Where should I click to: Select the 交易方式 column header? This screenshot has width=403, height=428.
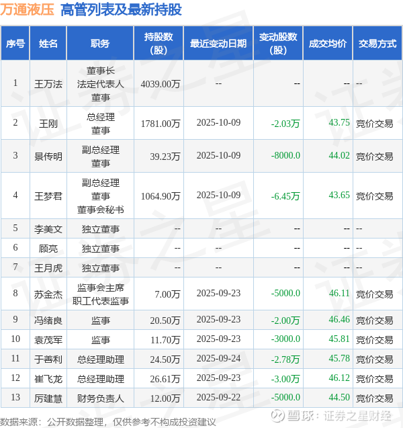coord(377,44)
